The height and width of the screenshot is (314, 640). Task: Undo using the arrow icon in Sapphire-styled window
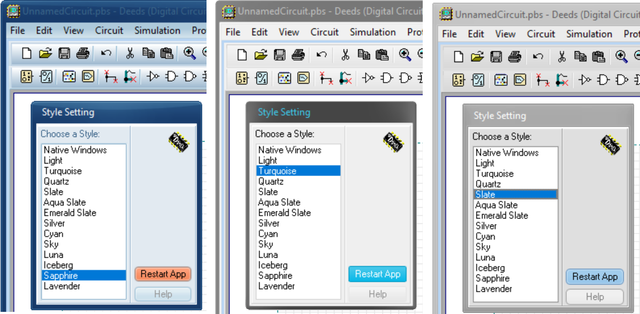click(106, 53)
